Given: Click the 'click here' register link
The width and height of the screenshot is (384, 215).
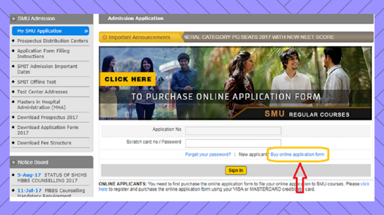Looking at the screenshot, I should click(365, 184).
